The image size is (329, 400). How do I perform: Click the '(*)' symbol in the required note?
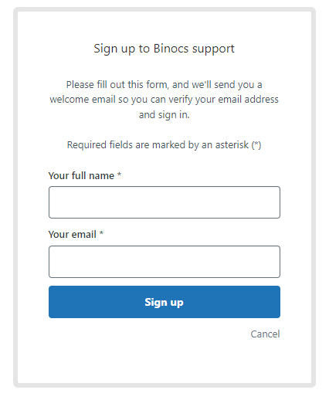256,145
